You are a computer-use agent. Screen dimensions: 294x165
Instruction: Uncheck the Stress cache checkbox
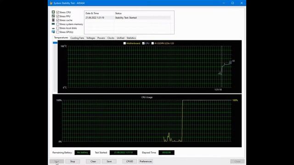click(58, 20)
